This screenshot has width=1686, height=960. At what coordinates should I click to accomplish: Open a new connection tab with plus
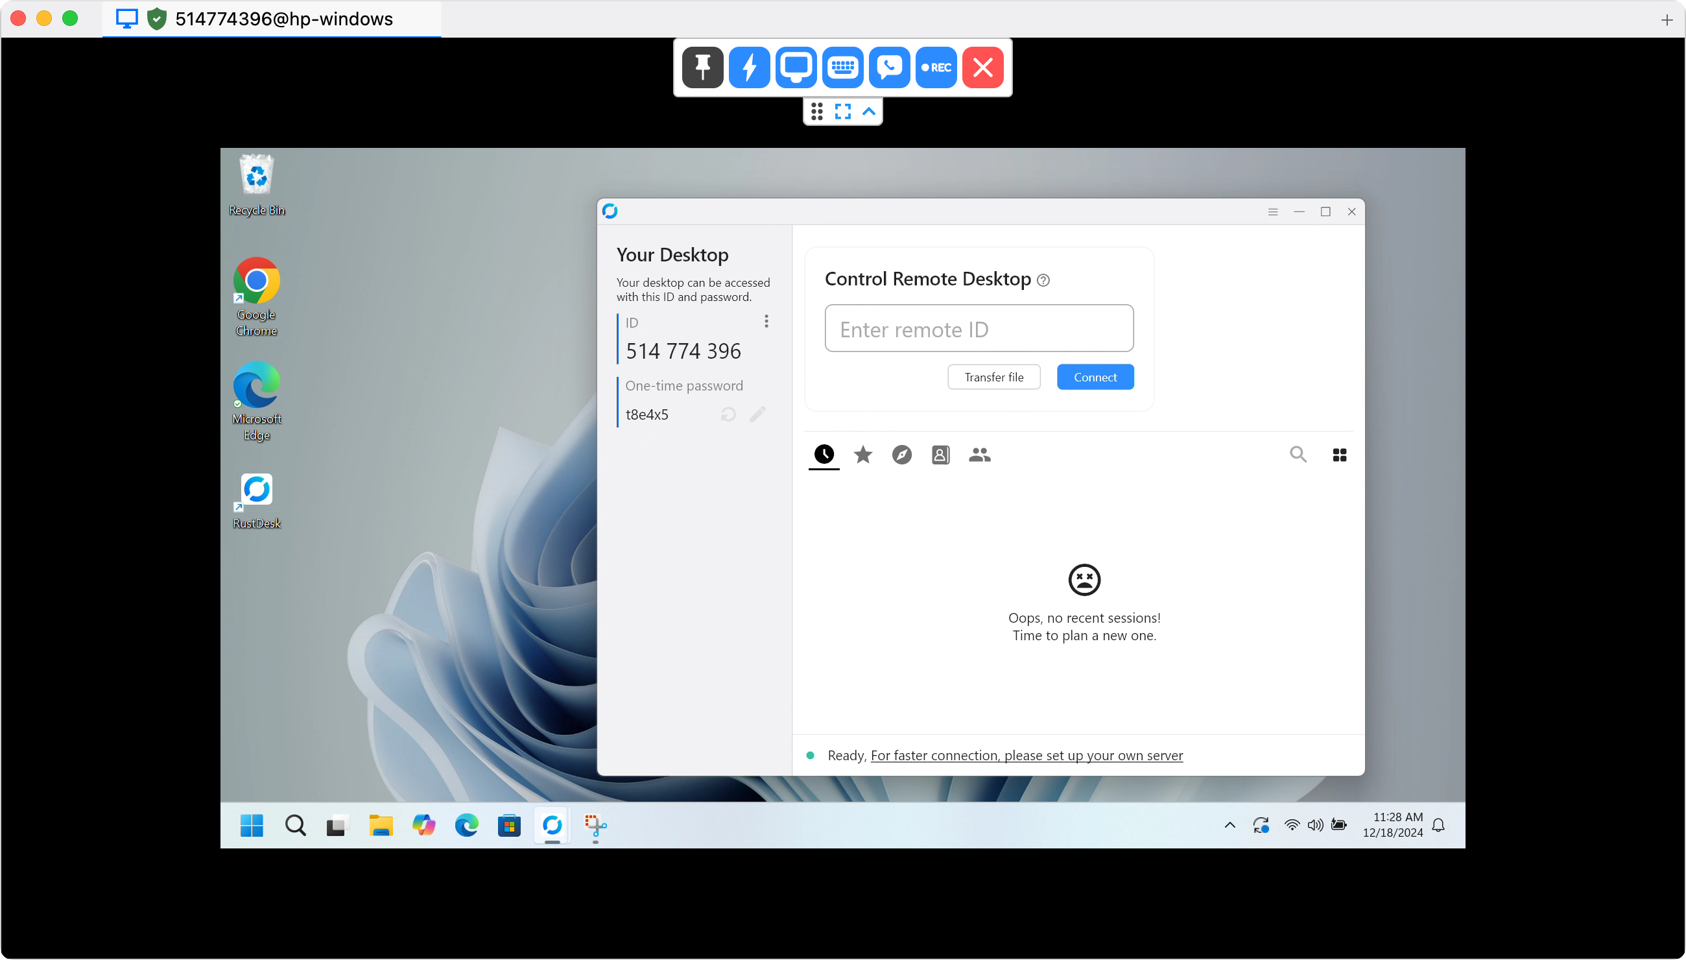(x=1667, y=19)
